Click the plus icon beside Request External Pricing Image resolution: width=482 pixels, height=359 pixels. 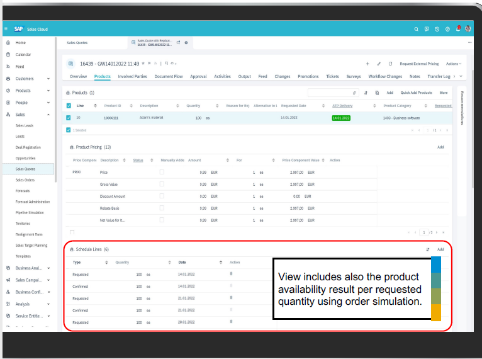coord(367,64)
